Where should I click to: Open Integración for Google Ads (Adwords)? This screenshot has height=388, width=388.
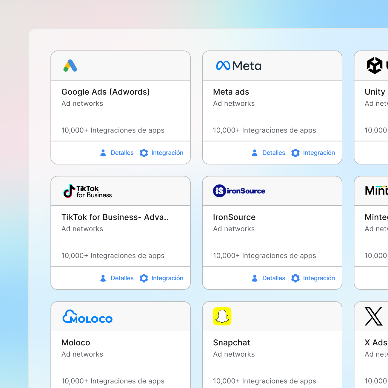coord(167,153)
